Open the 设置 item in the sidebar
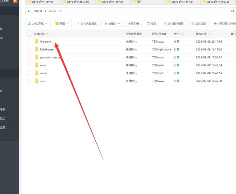The width and height of the screenshot is (236, 194). (x=3, y=128)
